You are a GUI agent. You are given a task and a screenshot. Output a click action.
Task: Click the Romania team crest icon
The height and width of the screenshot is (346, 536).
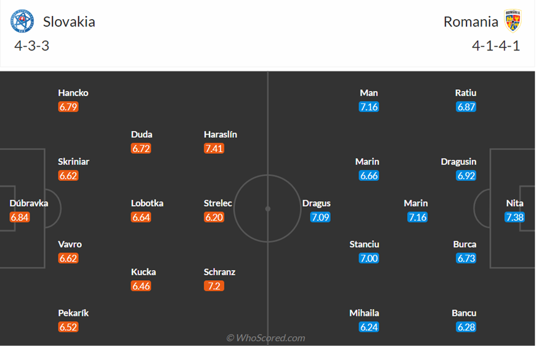tap(513, 21)
